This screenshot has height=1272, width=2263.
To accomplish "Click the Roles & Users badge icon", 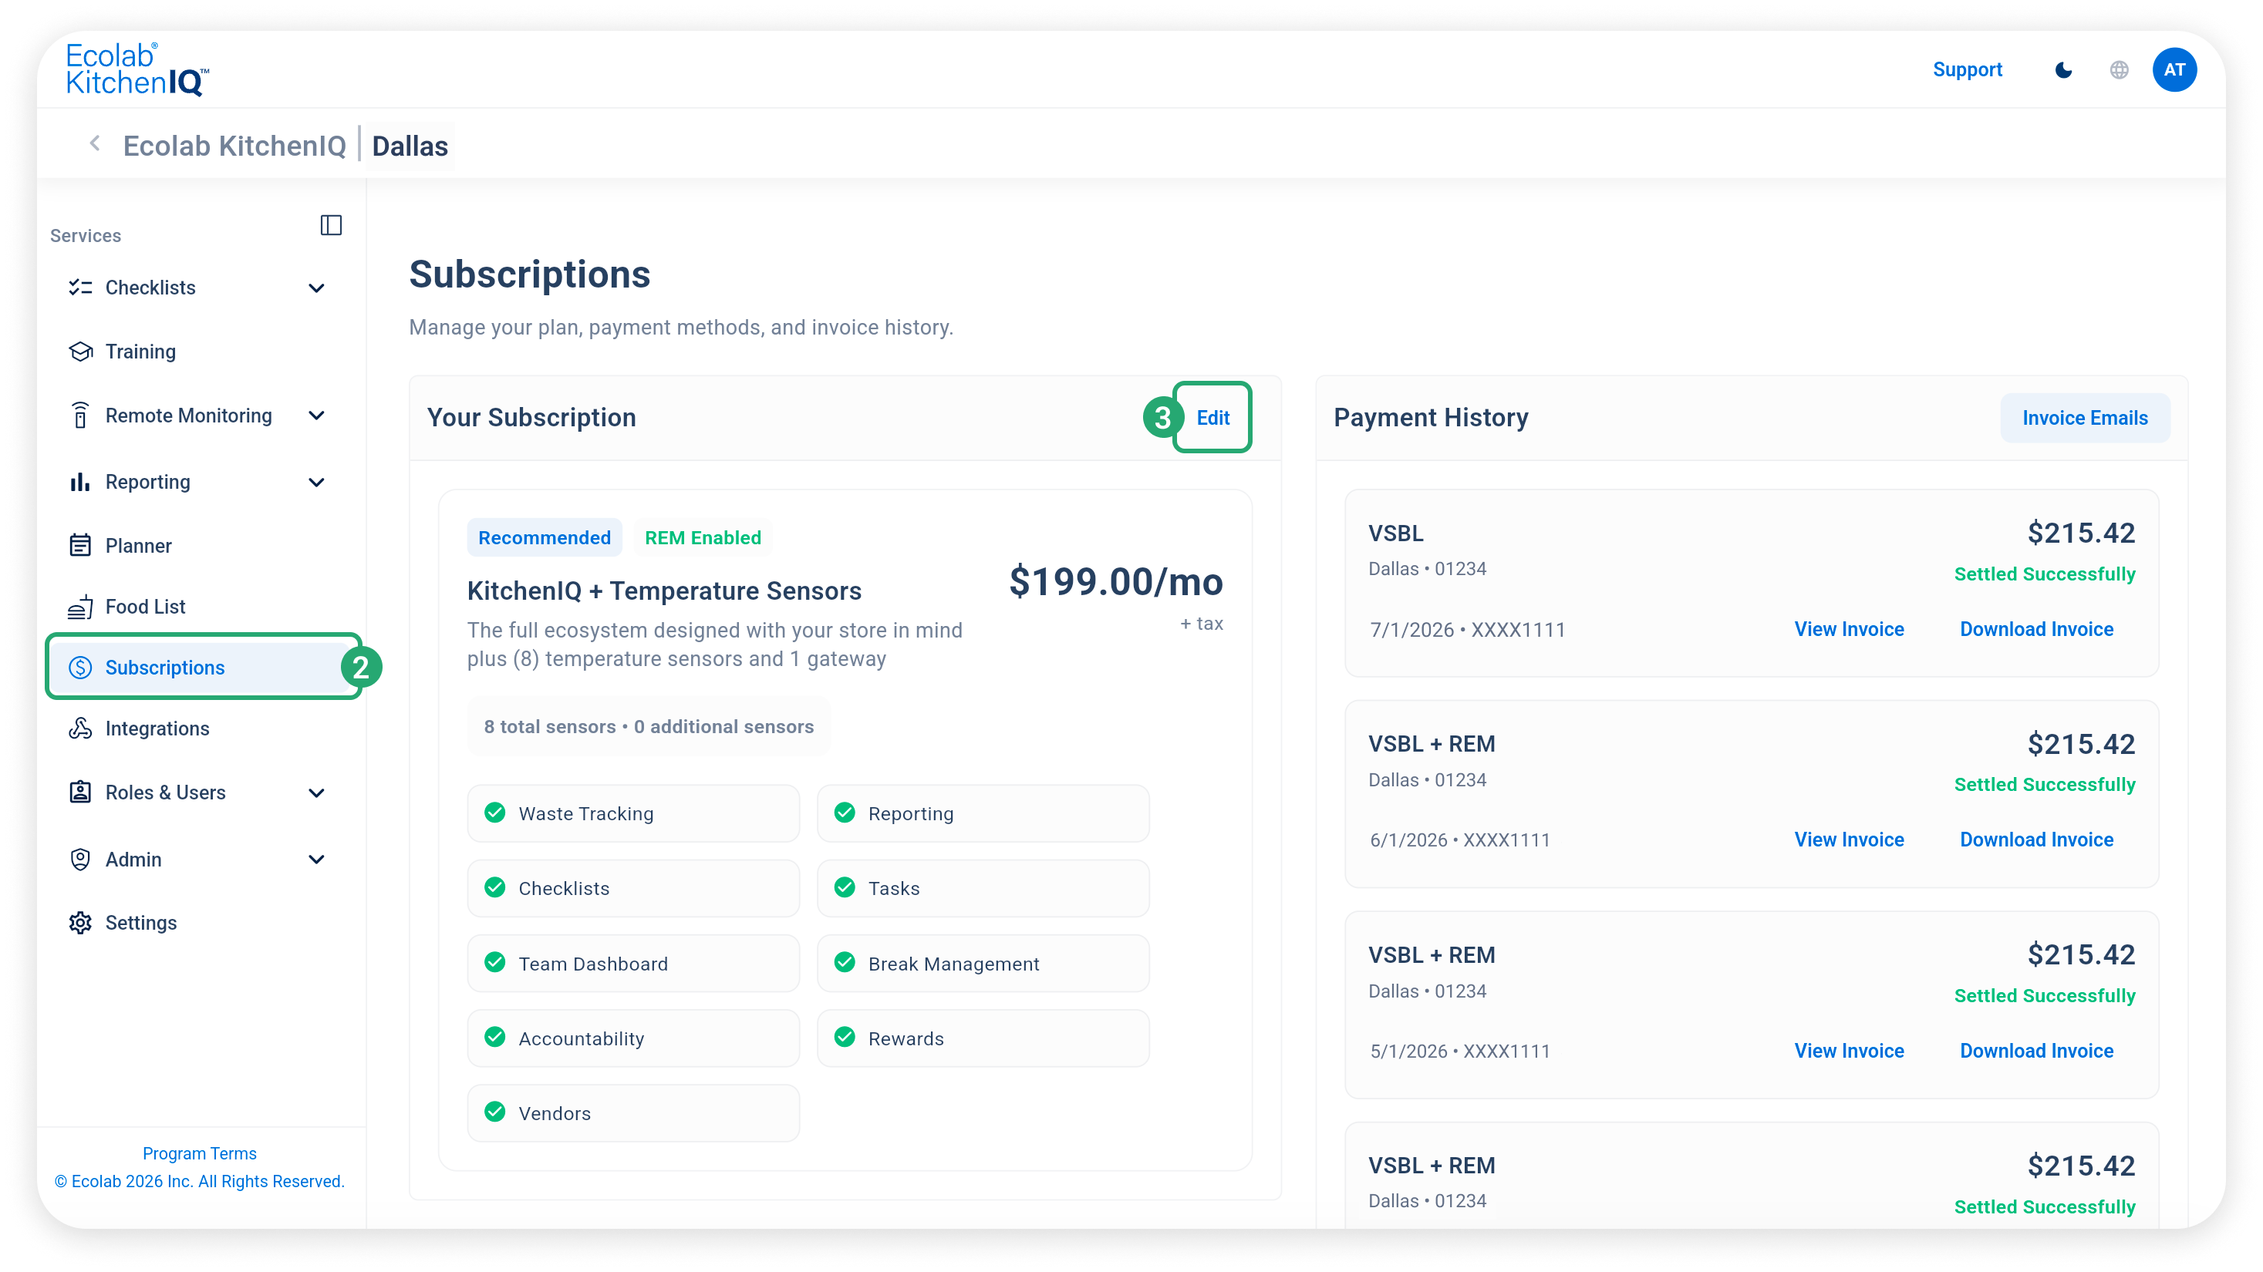I will tap(80, 792).
